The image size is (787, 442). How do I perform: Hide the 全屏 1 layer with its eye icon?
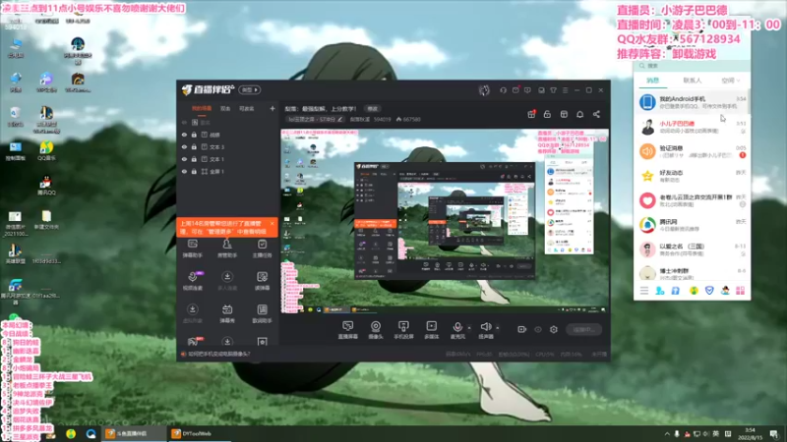click(184, 171)
